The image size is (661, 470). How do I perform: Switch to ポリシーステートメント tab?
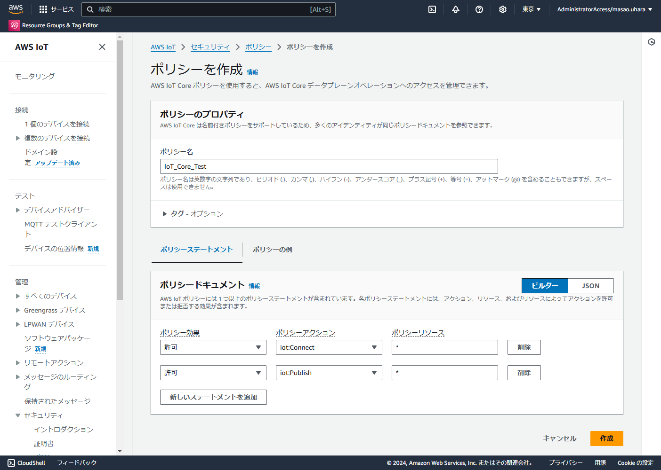(197, 250)
